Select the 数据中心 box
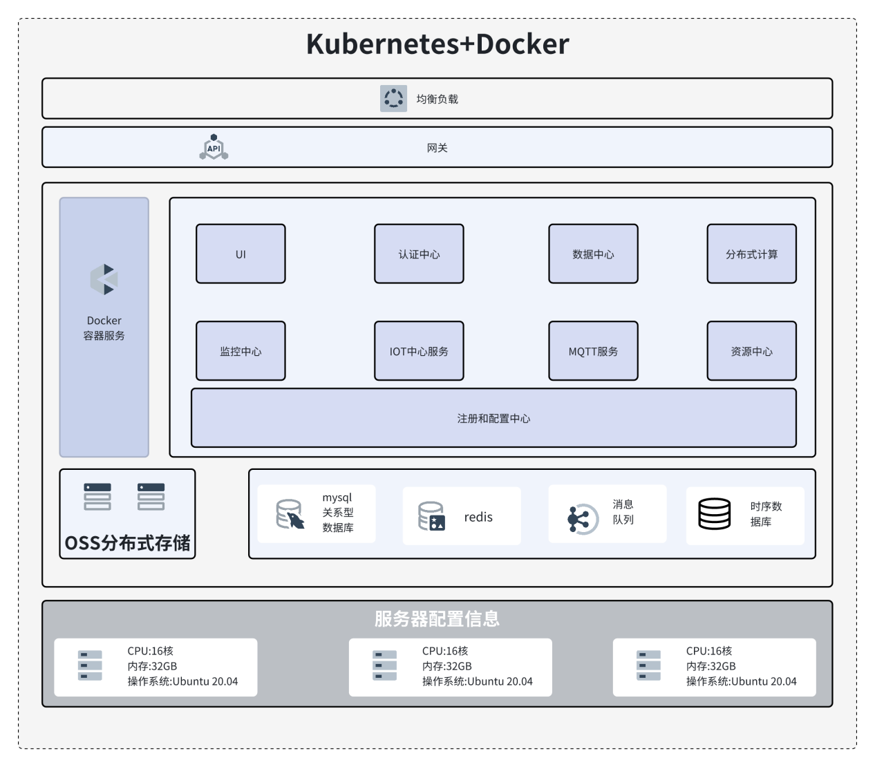 [x=593, y=254]
